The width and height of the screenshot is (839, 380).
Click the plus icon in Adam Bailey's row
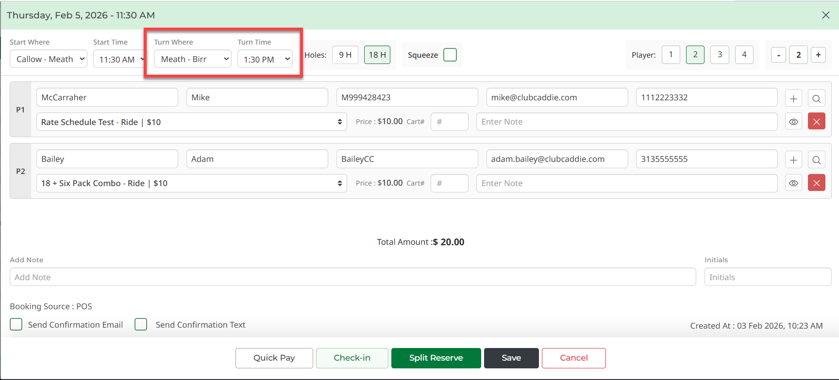tap(793, 159)
